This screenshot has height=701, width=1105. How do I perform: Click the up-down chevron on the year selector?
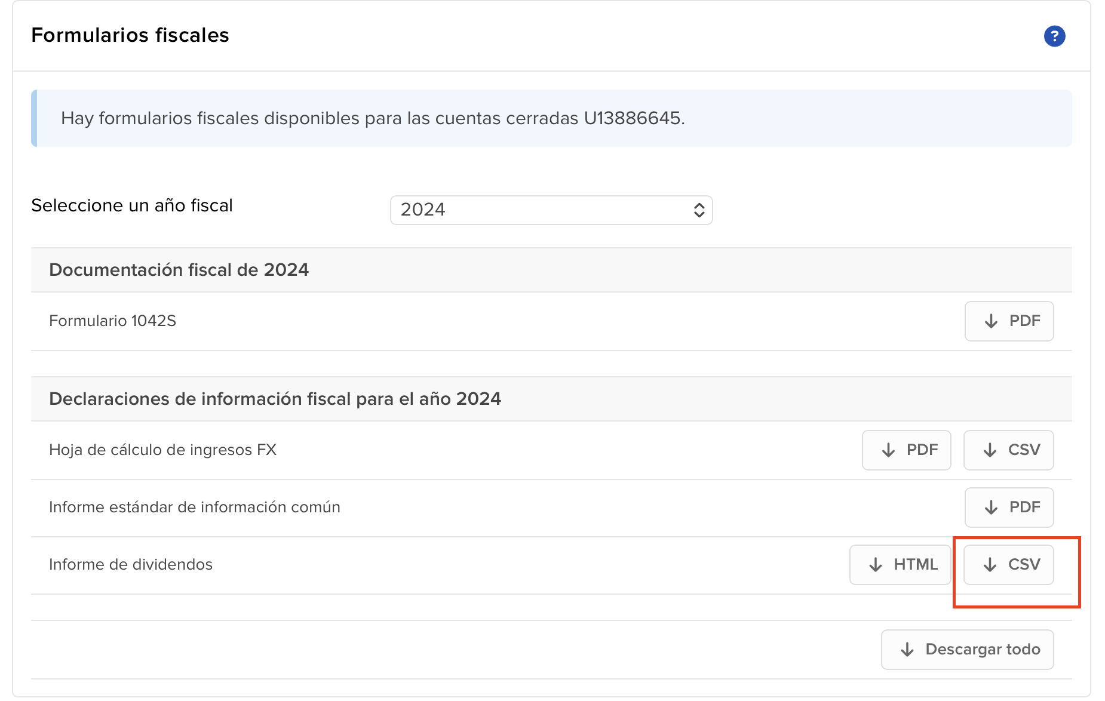[x=699, y=210]
